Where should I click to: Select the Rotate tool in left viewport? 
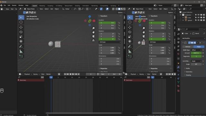point(21,32)
